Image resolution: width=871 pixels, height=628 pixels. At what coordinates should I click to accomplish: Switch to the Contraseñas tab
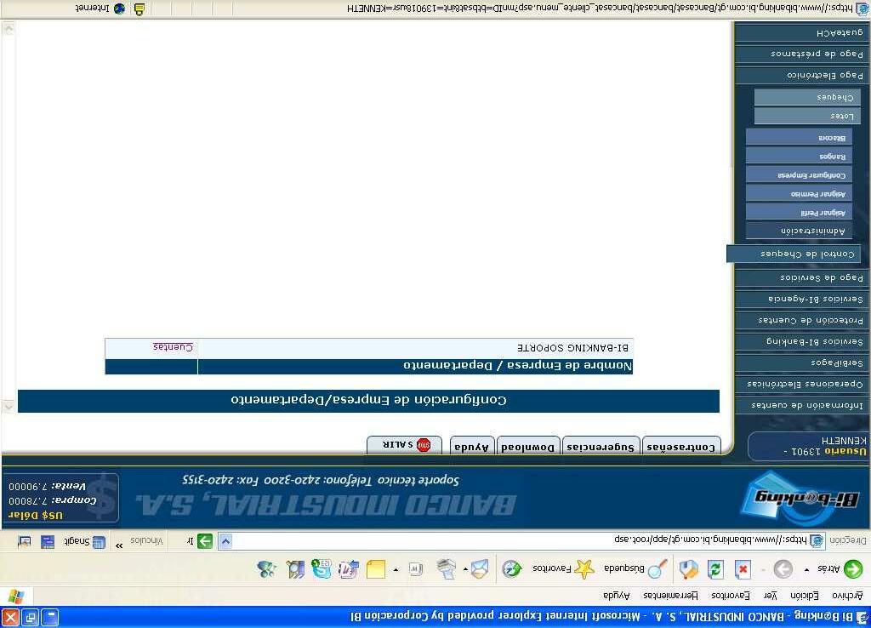(x=681, y=446)
